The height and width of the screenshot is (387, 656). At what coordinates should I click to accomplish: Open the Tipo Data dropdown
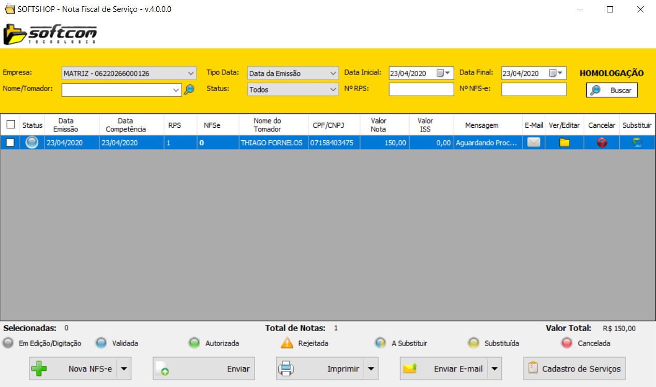tap(333, 73)
